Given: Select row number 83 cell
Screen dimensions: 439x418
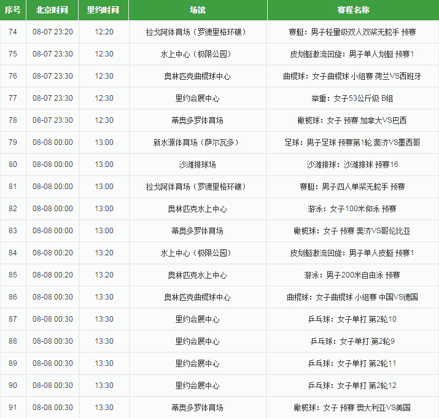Looking at the screenshot, I should click(x=13, y=231).
